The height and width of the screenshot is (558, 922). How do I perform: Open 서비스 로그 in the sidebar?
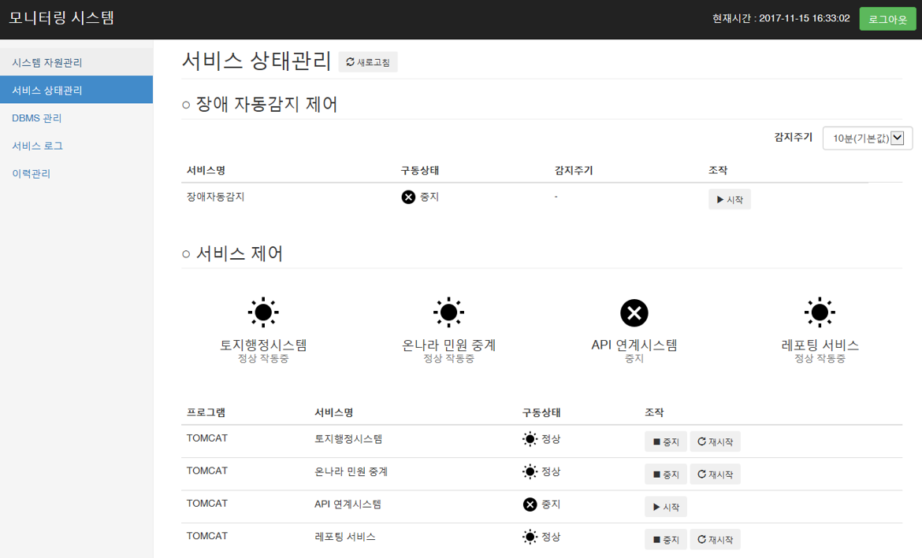point(76,146)
